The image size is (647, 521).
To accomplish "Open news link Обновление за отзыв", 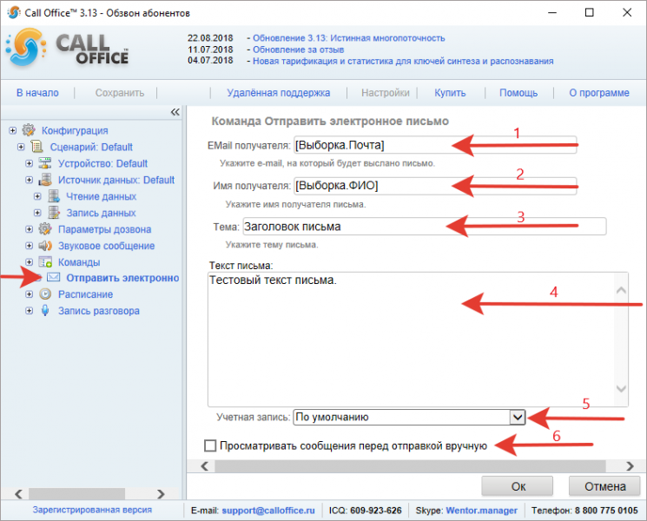I will 299,49.
